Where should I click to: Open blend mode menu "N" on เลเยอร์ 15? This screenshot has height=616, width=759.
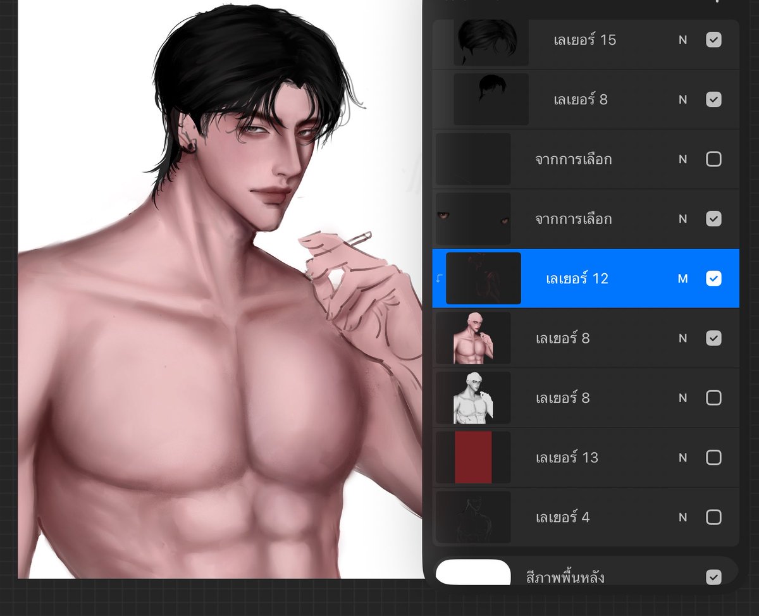pyautogui.click(x=682, y=40)
